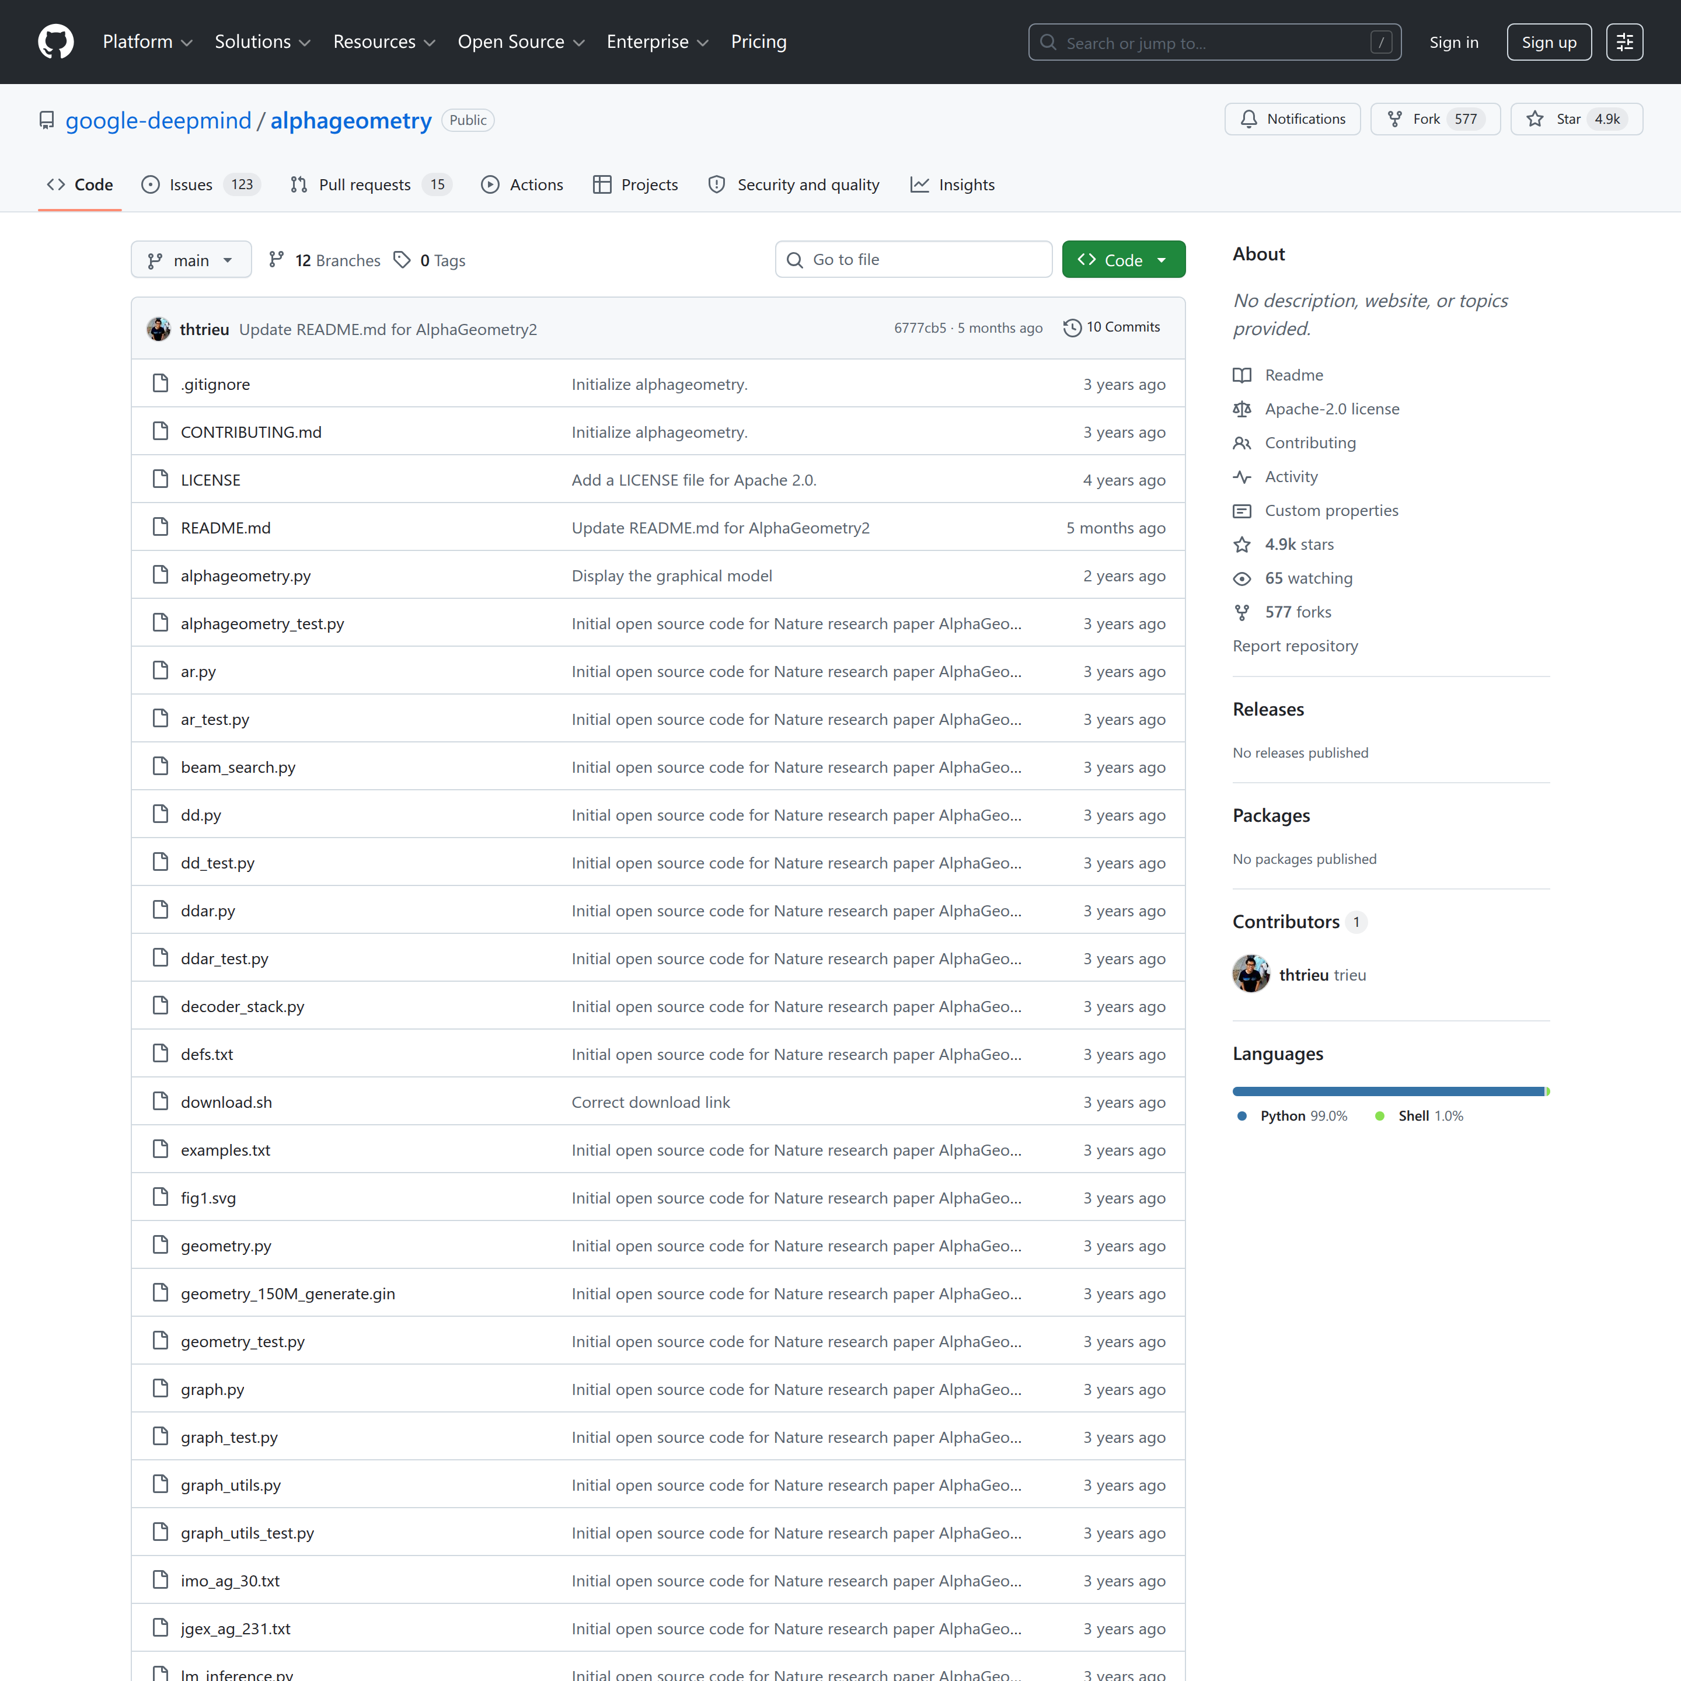Open the Actions tab

pos(522,184)
